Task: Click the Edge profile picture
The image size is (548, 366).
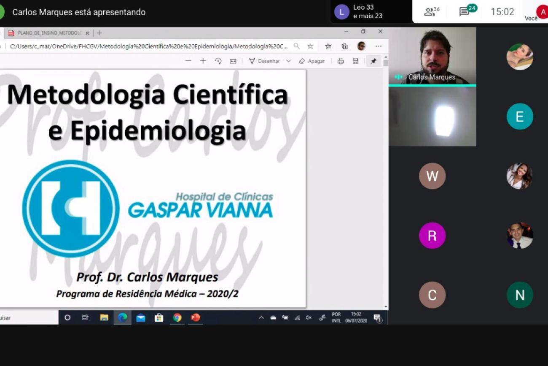Action: click(361, 46)
